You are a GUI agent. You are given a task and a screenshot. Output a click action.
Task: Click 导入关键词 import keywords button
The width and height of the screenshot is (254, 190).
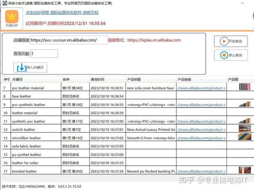30,67
